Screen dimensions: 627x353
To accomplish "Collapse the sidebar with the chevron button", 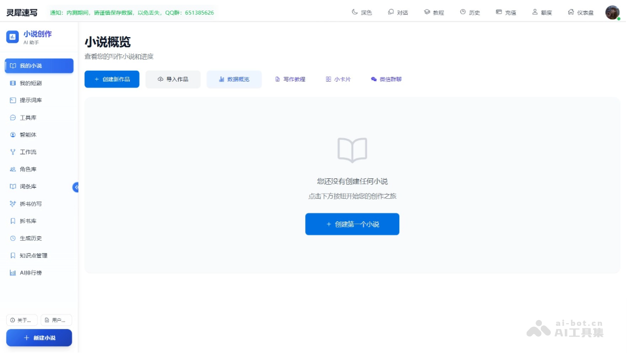I will [76, 187].
